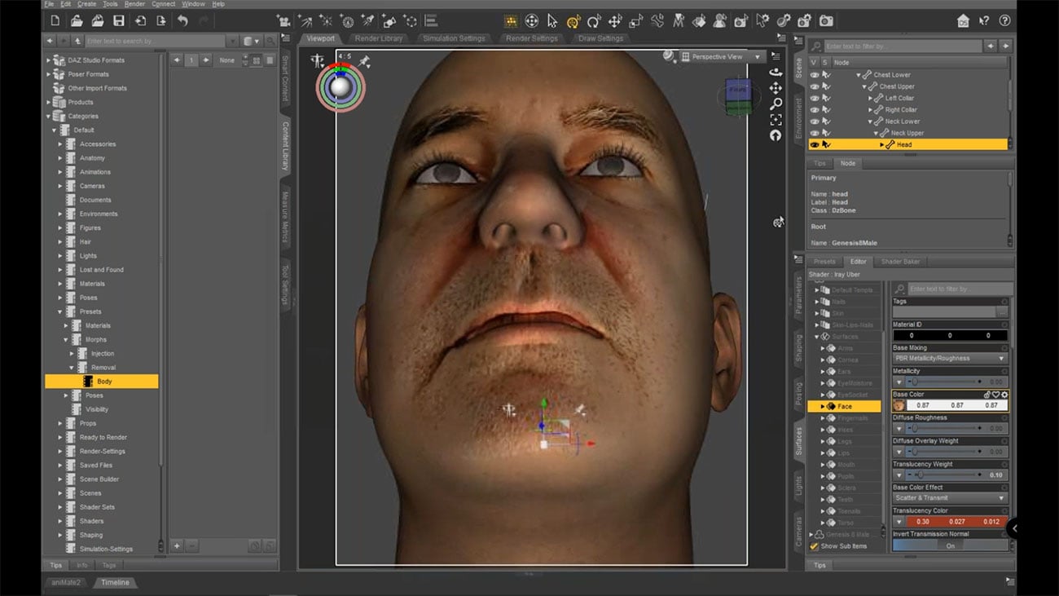This screenshot has height=596, width=1059.
Task: Open the Base Mixing dropdown
Action: tap(949, 359)
